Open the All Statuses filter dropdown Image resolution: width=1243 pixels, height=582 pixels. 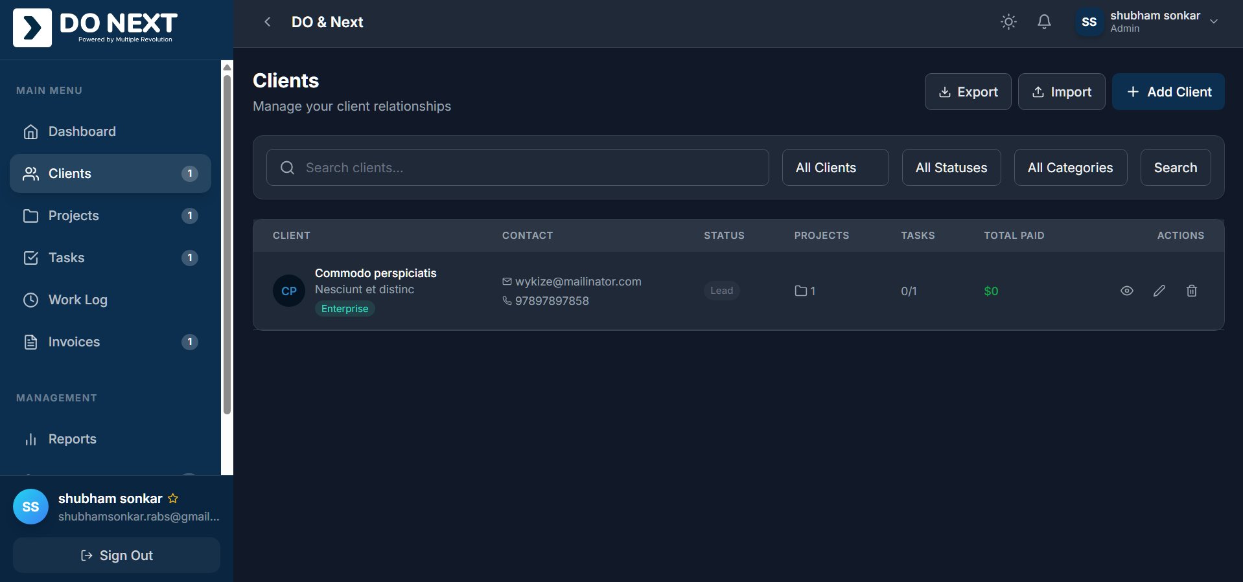[951, 168]
